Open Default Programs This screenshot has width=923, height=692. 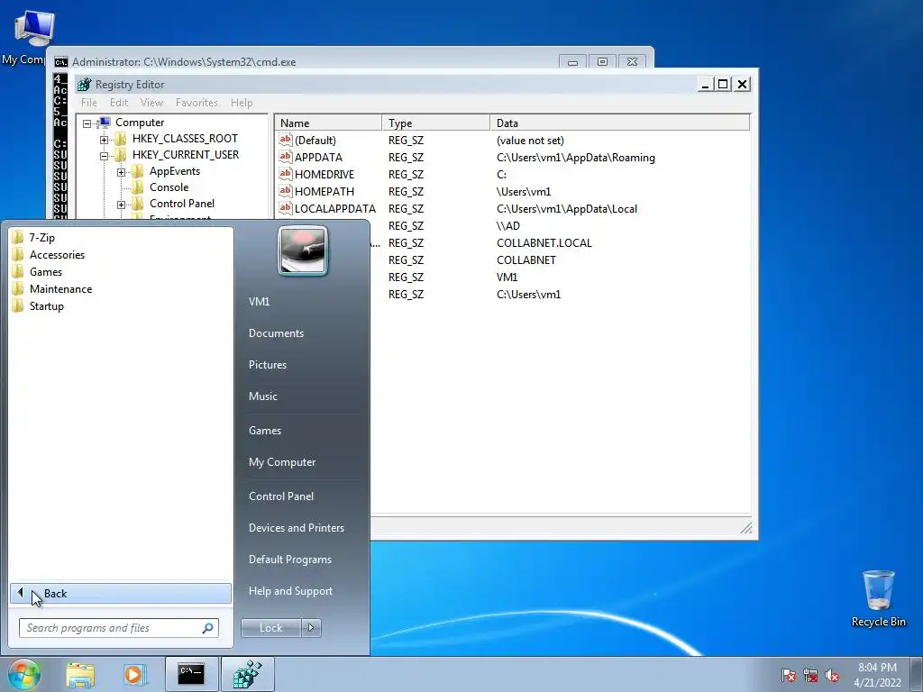tap(289, 560)
